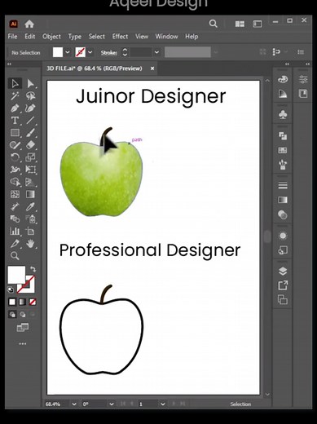Open stroke weight dropdown
The width and height of the screenshot is (317, 424).
(x=156, y=52)
